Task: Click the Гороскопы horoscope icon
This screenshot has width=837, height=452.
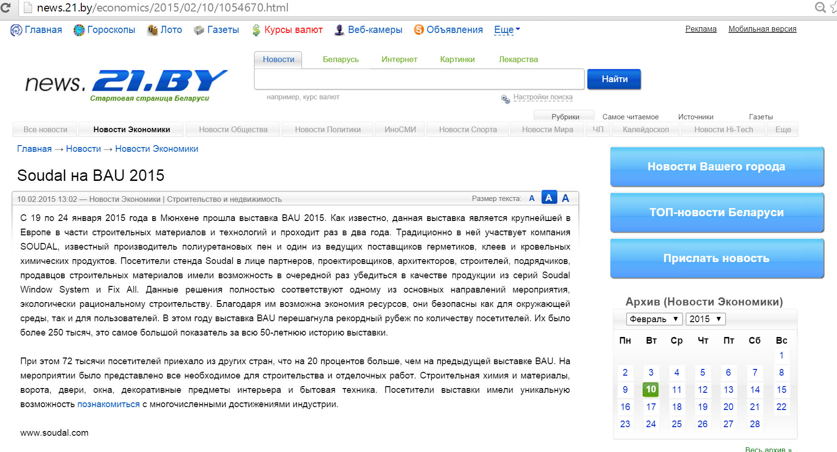Action: (x=79, y=30)
